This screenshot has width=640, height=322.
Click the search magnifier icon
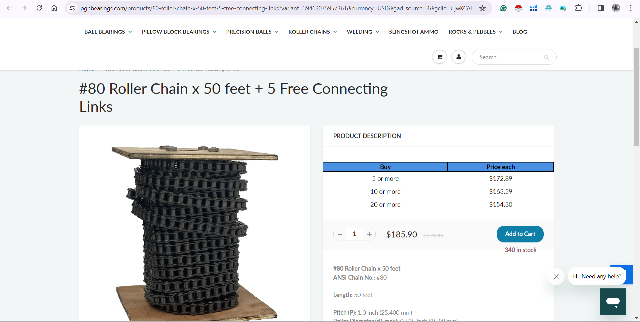tap(546, 57)
